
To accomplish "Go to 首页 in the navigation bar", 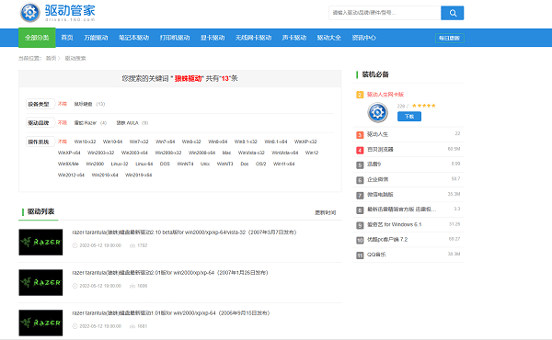I will point(67,38).
